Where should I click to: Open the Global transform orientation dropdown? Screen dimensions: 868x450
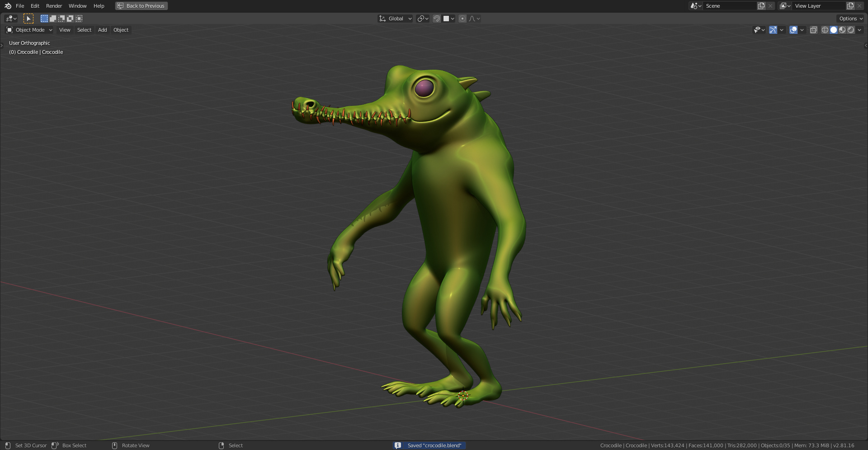[396, 19]
